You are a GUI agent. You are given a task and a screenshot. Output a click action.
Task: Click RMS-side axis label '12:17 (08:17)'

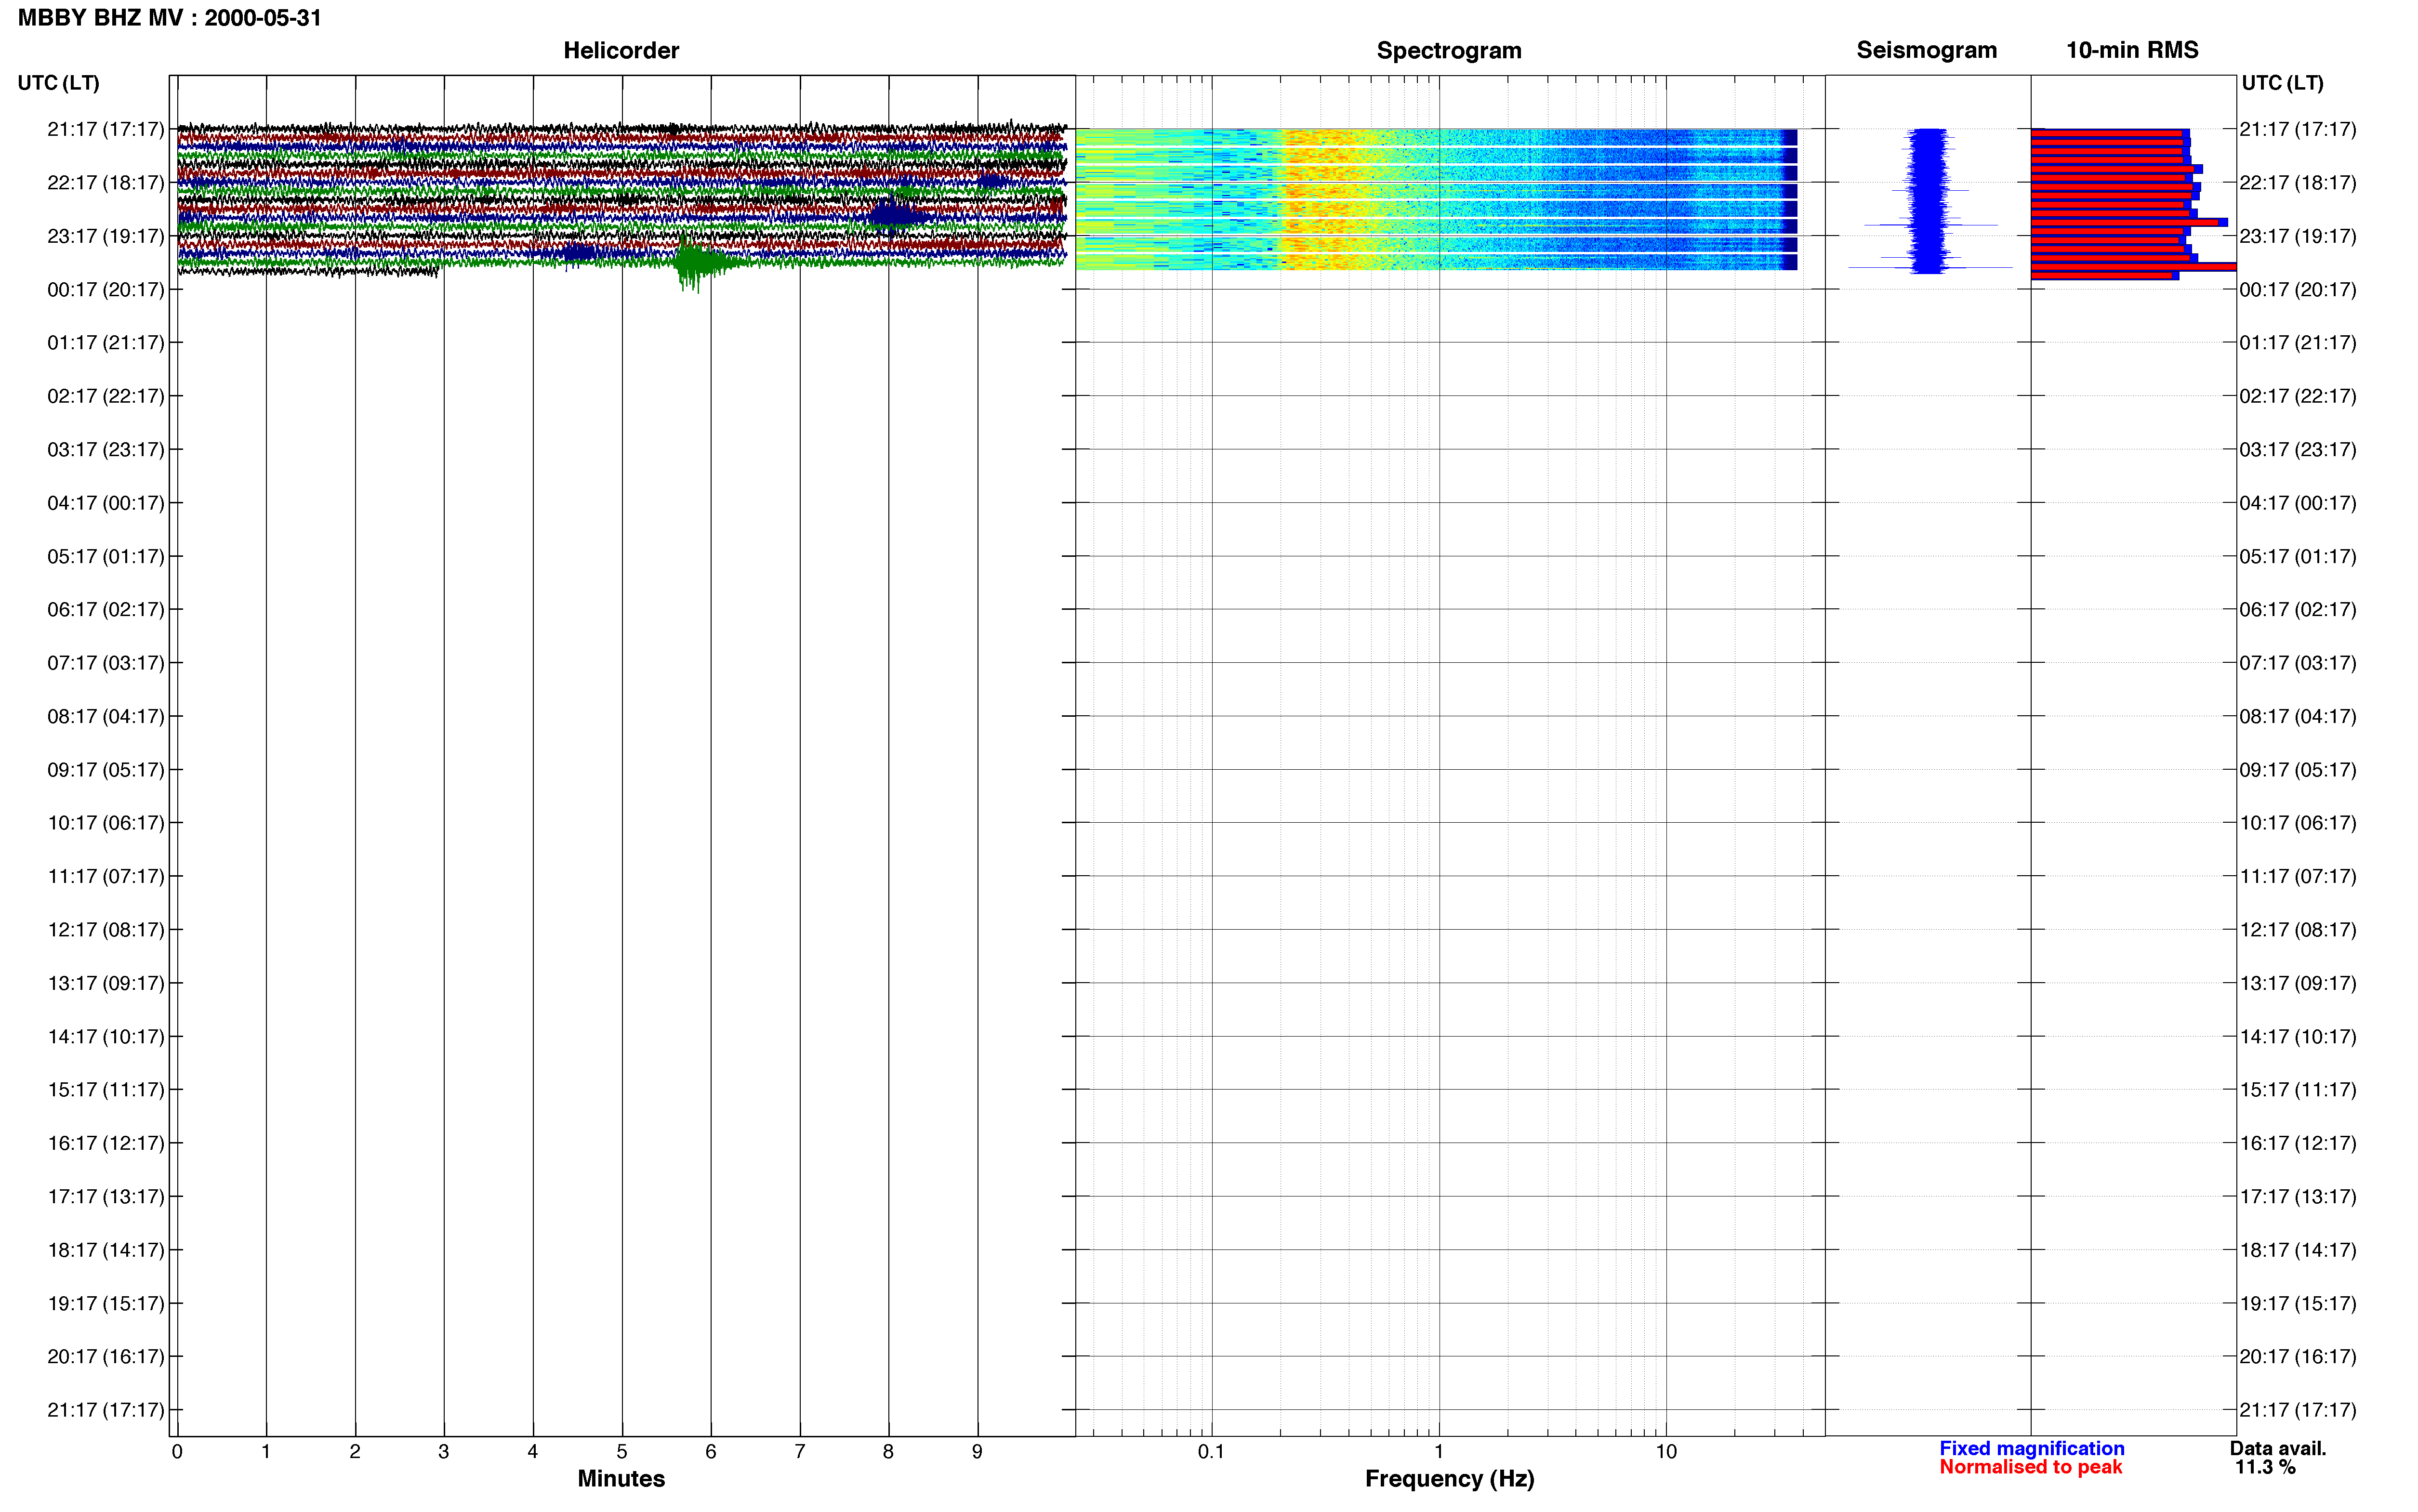2298,929
